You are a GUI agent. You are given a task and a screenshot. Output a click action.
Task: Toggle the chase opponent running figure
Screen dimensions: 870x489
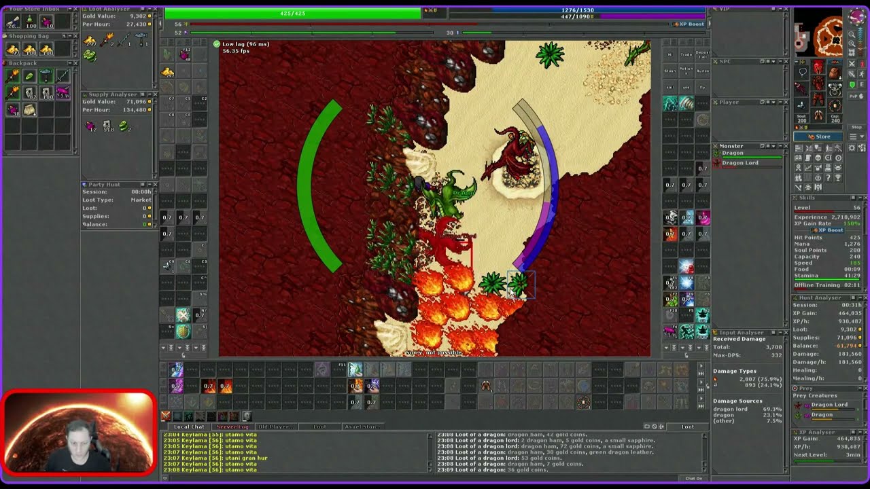(862, 73)
